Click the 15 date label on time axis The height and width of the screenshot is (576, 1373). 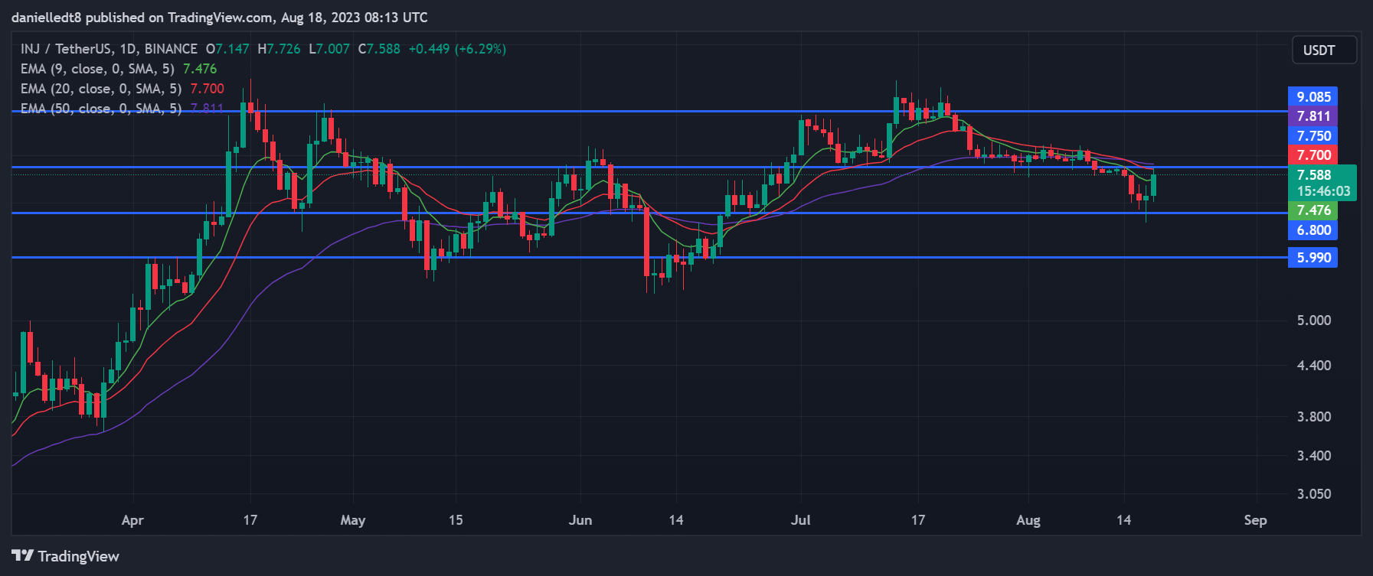pyautogui.click(x=456, y=520)
